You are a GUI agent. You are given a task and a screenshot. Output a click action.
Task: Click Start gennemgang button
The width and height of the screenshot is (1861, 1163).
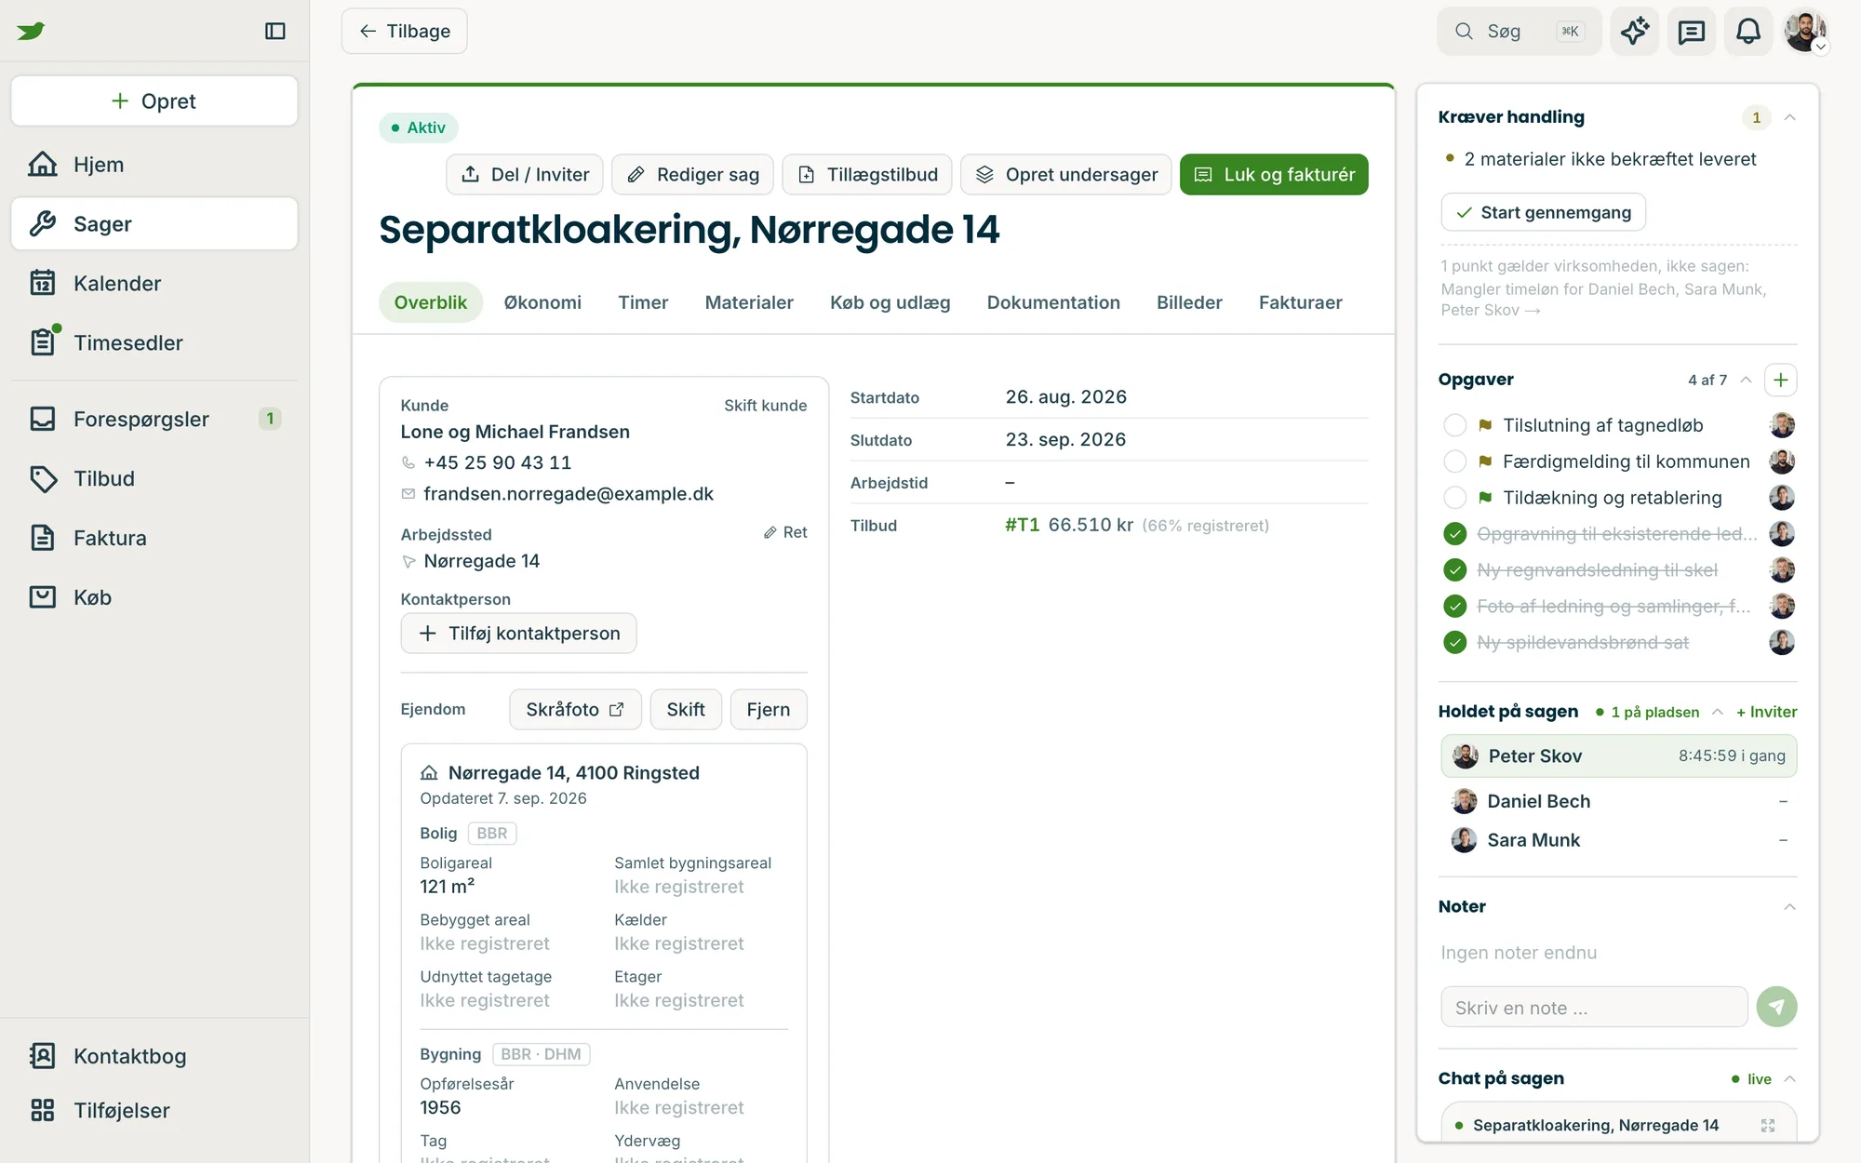1543,212
